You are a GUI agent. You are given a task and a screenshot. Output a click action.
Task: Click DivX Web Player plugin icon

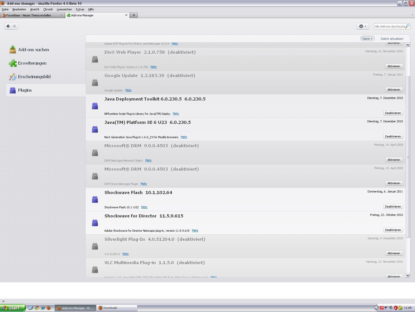[95, 59]
